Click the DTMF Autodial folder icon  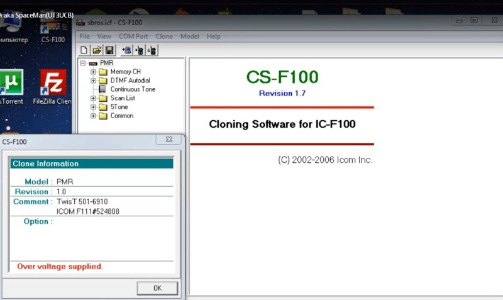(x=103, y=81)
